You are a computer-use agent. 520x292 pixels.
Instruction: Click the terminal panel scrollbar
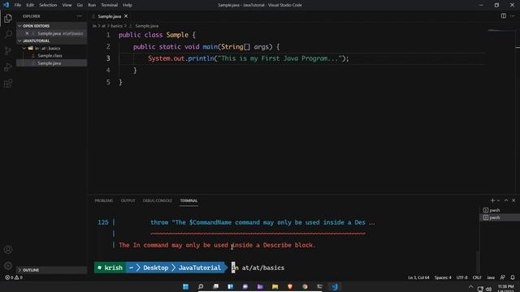[477, 261]
